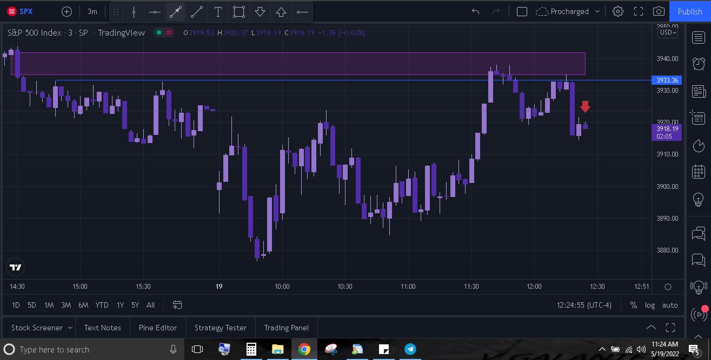Open the Pine Editor tab
The image size is (711, 360).
point(158,328)
